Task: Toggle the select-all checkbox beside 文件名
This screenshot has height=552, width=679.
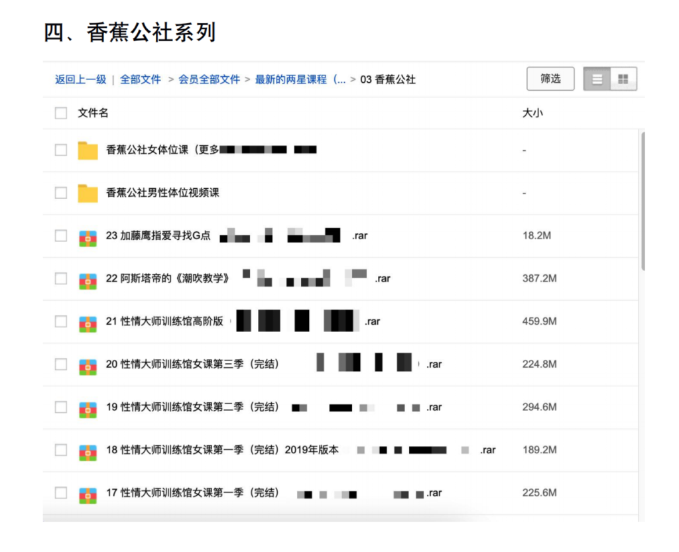Action: tap(61, 113)
